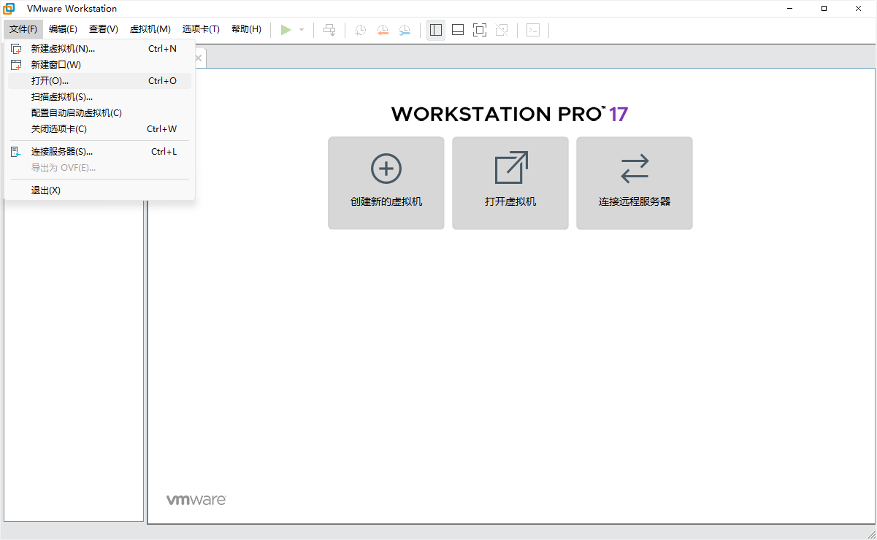Click the new window menu icon
The height and width of the screenshot is (540, 877).
point(17,65)
